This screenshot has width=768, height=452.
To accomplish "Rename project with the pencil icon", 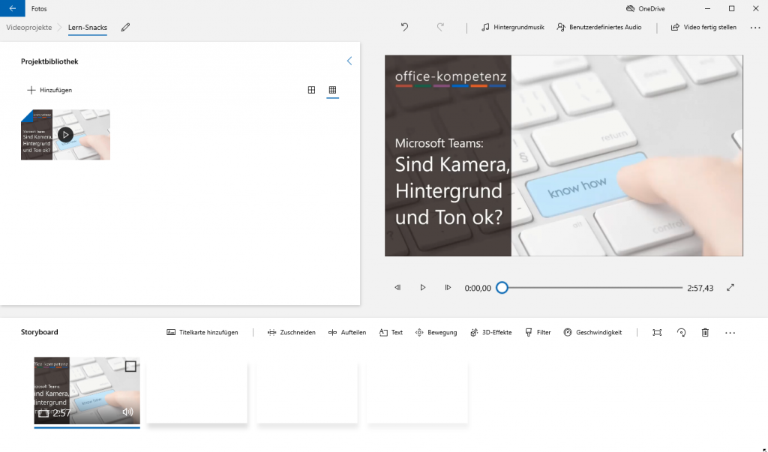I will click(x=125, y=28).
